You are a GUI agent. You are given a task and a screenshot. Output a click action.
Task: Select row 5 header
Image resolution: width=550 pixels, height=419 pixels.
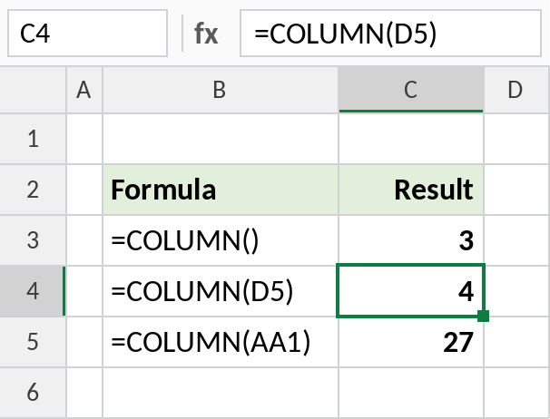[x=33, y=342]
